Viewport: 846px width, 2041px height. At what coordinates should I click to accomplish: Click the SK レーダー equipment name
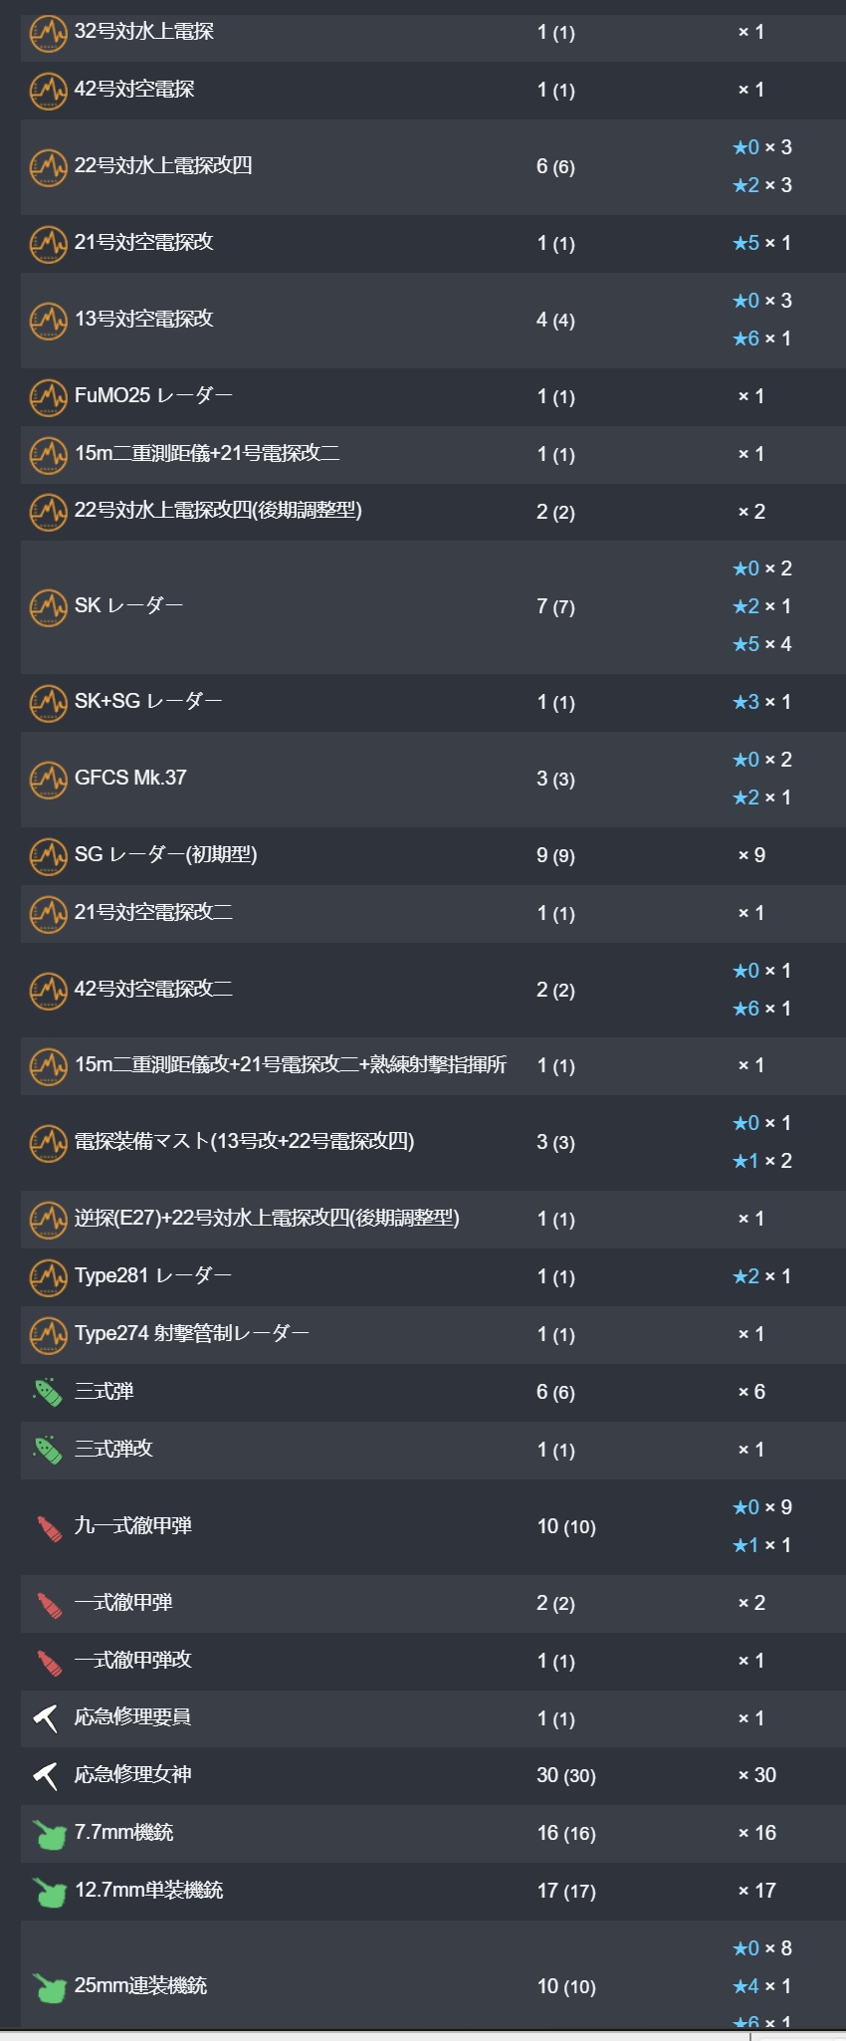point(128,605)
